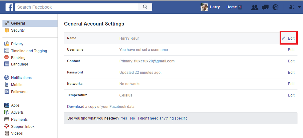Select Privacy in the sidebar
Viewport: 303px width, 138px height.
click(17, 44)
